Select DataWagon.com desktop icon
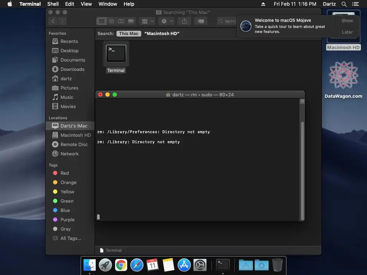Image resolution: width=367 pixels, height=275 pixels. point(343,80)
